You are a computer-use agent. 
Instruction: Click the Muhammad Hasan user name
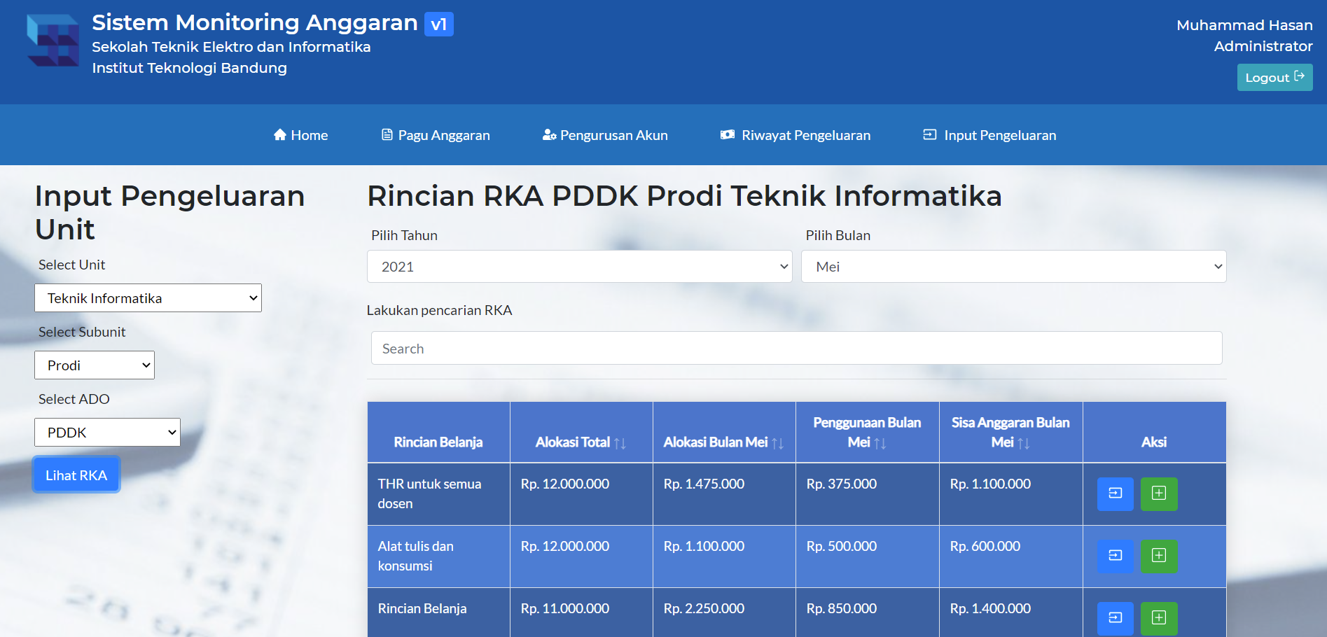pos(1244,25)
